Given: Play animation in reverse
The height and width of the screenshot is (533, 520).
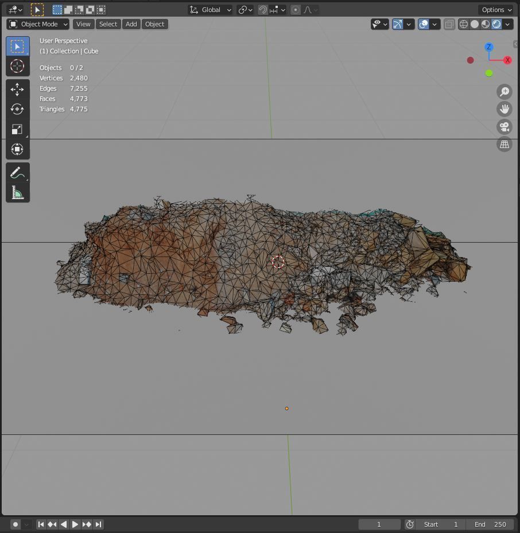Looking at the screenshot, I should point(64,524).
